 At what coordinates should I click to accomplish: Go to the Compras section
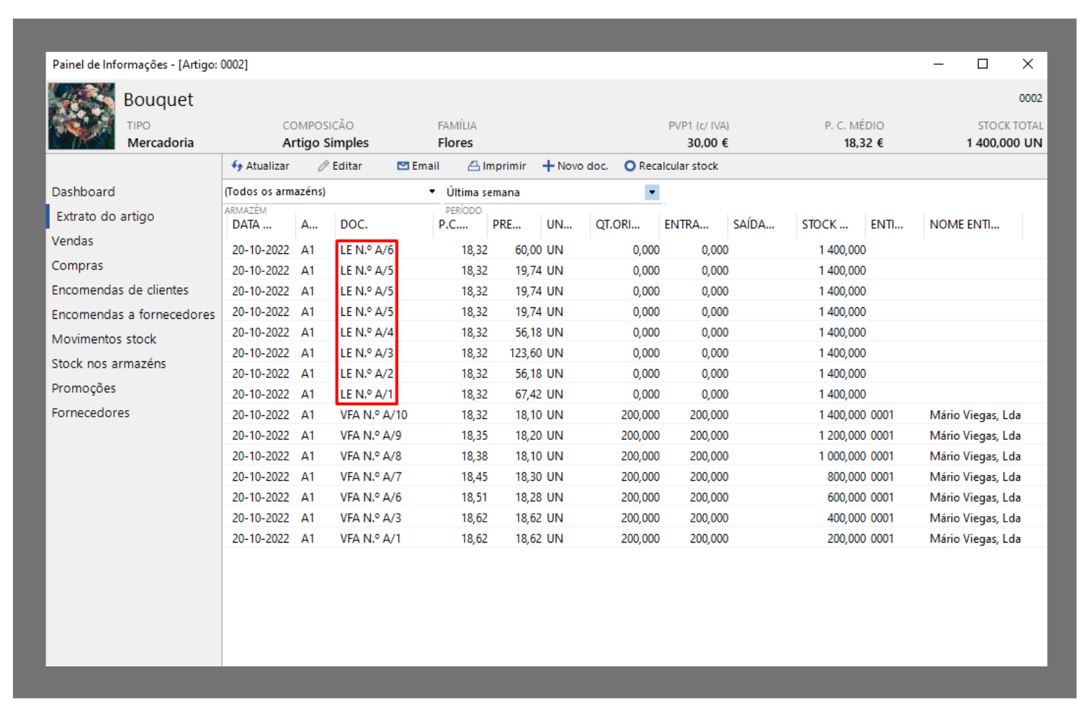point(77,266)
